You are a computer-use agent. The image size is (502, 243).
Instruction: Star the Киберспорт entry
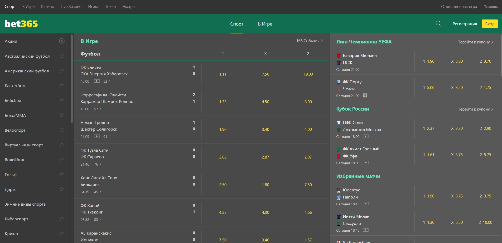click(62, 219)
